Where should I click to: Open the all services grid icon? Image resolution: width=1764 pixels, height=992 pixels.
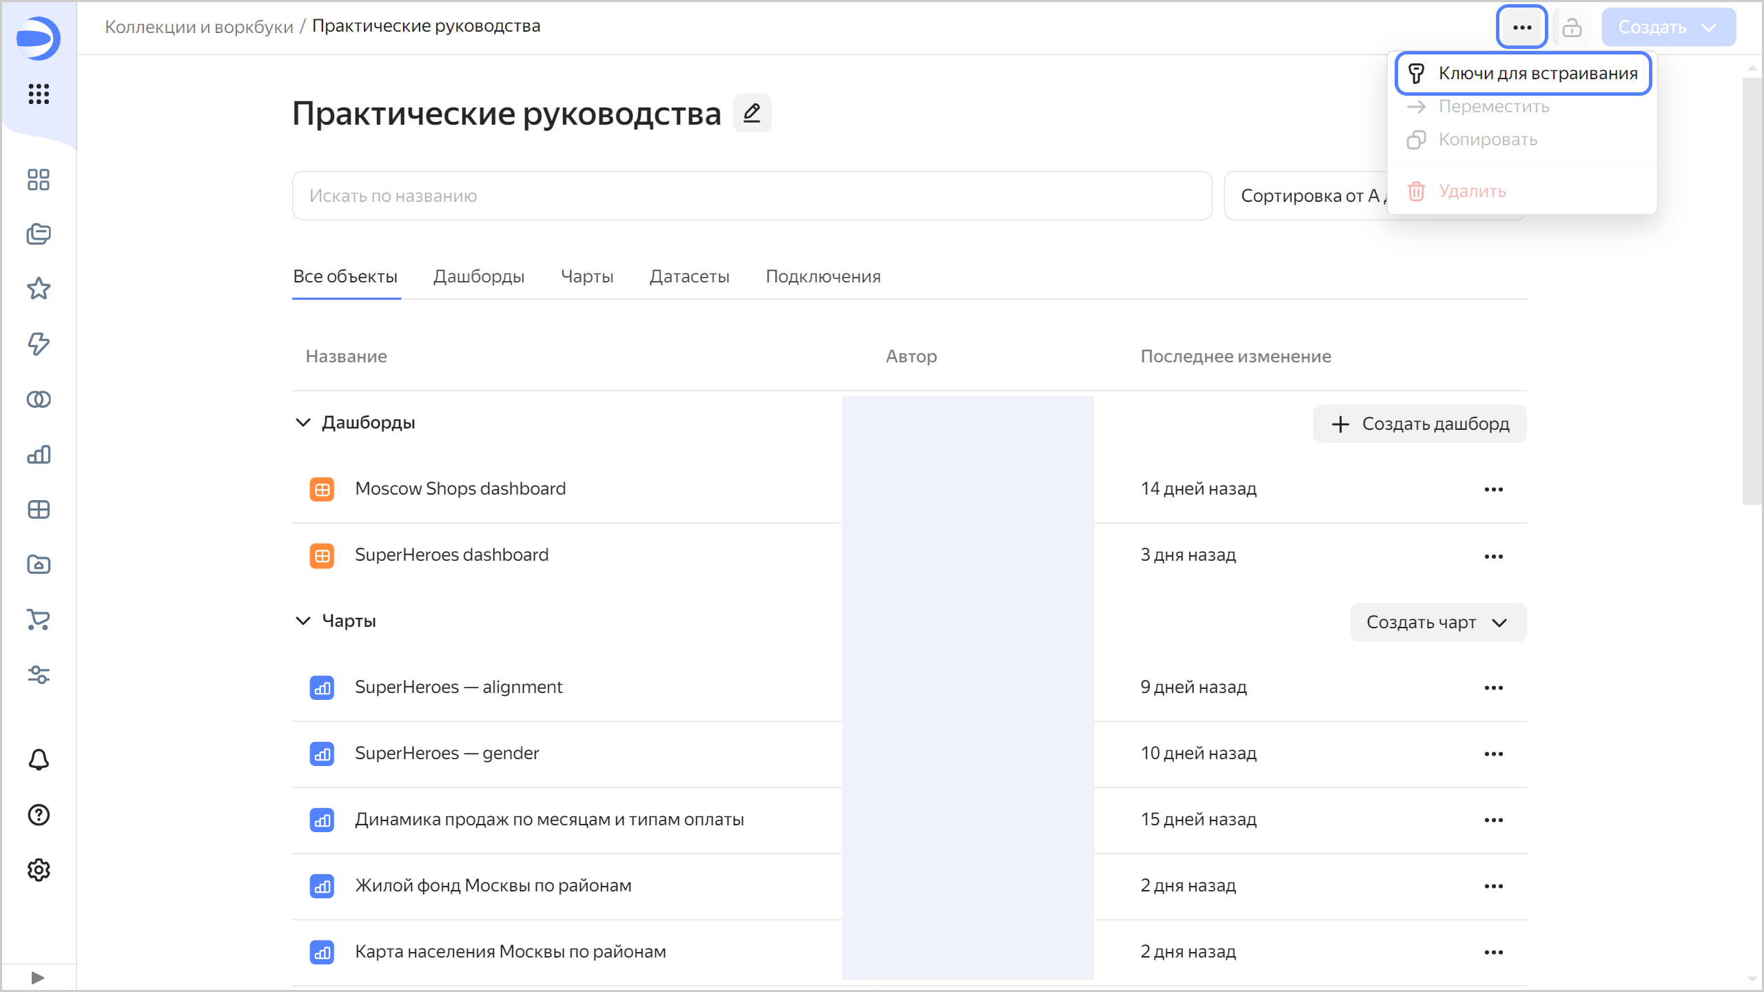point(39,94)
